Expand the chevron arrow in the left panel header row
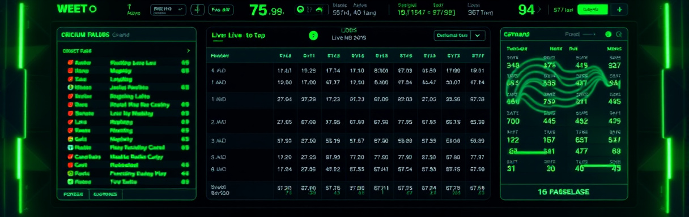This screenshot has height=217, width=689. (x=188, y=51)
